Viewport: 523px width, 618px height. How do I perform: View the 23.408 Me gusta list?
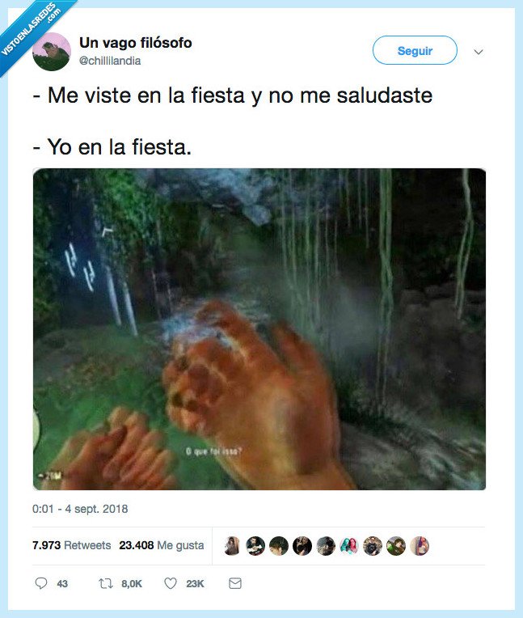(162, 545)
